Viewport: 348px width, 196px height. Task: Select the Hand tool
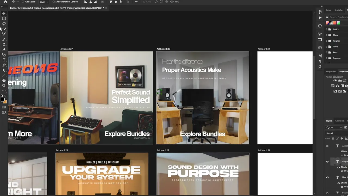tap(4, 81)
